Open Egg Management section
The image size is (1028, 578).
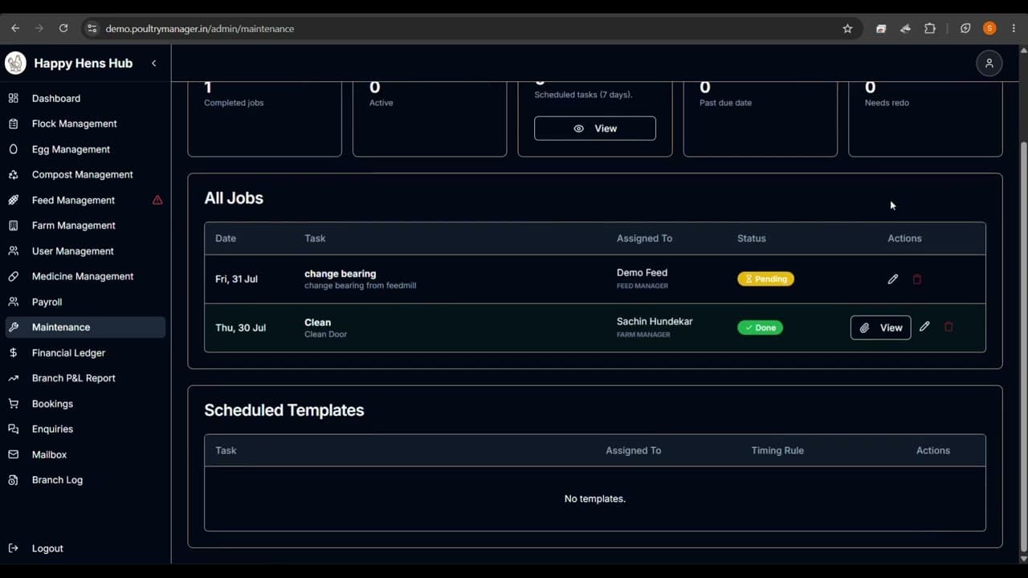(x=85, y=149)
